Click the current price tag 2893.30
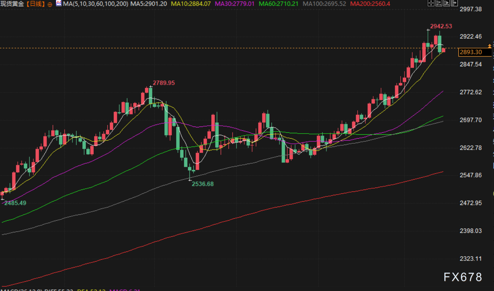This screenshot has width=494, height=291. point(471,52)
